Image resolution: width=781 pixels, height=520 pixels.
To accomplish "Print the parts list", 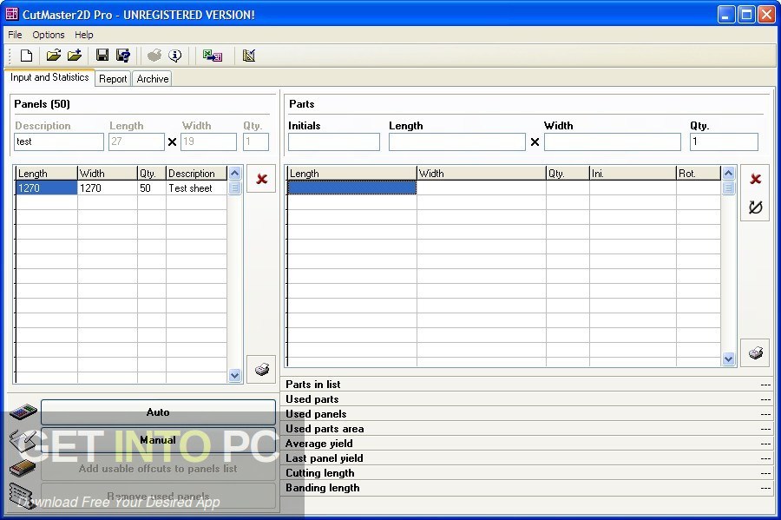I will 755,352.
